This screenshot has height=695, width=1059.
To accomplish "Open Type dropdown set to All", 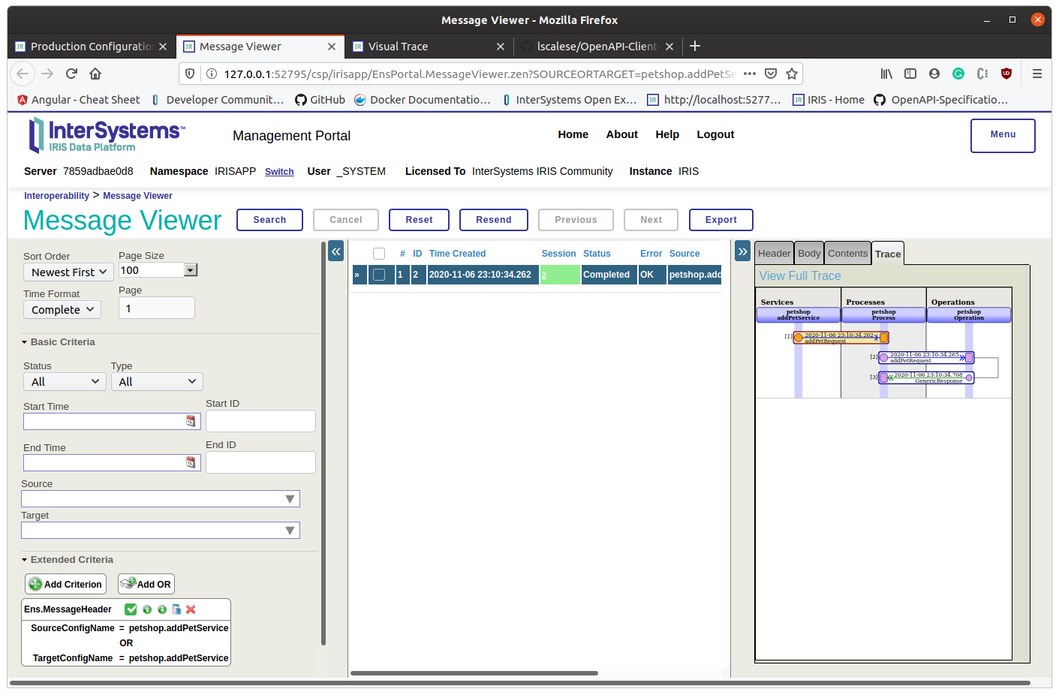I will click(x=157, y=381).
